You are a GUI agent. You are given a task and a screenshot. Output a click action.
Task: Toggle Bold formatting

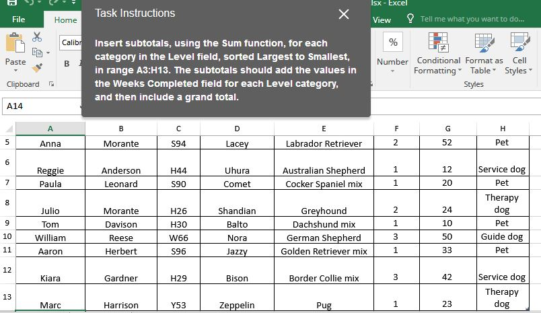point(67,63)
